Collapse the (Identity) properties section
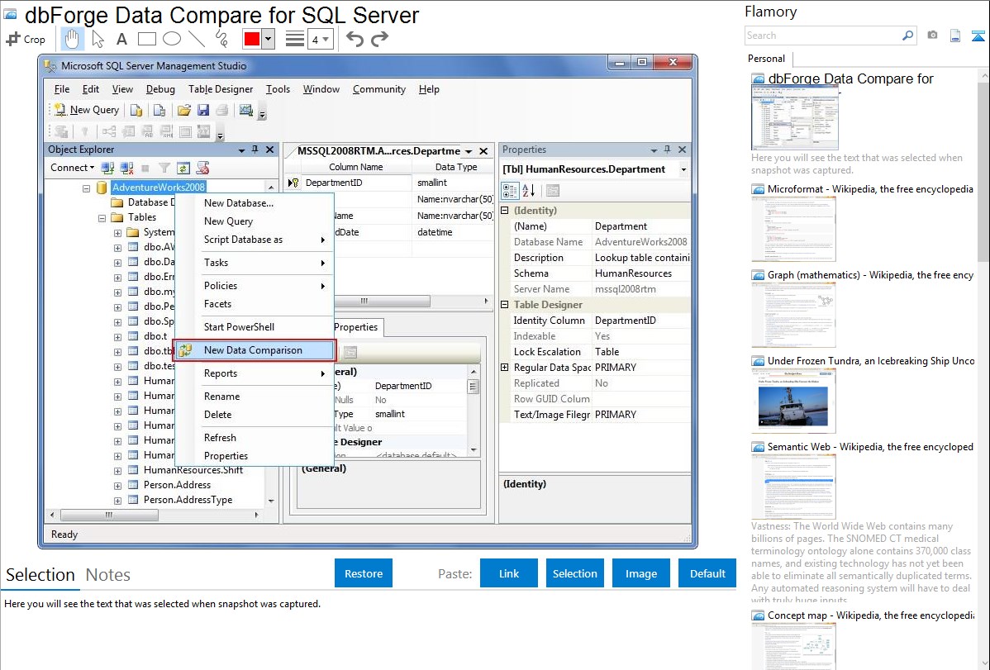990x670 pixels. coord(504,211)
